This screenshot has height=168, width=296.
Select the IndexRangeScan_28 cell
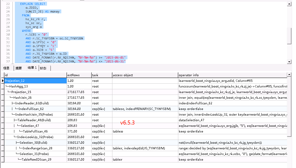click(x=35, y=148)
